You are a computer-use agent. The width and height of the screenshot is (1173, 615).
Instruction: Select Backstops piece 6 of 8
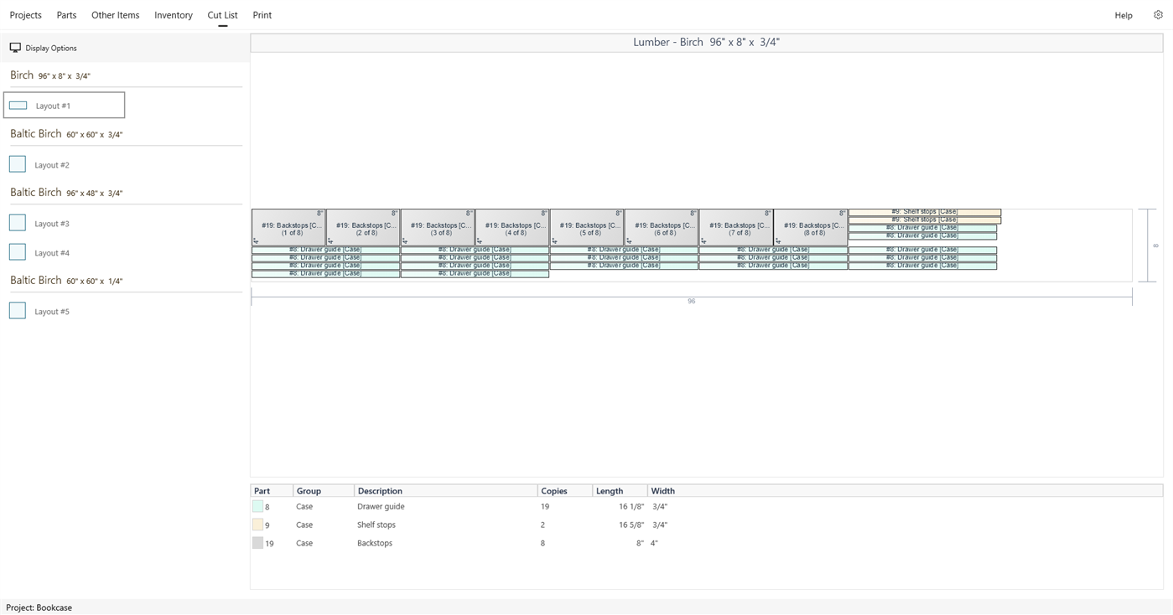click(662, 227)
